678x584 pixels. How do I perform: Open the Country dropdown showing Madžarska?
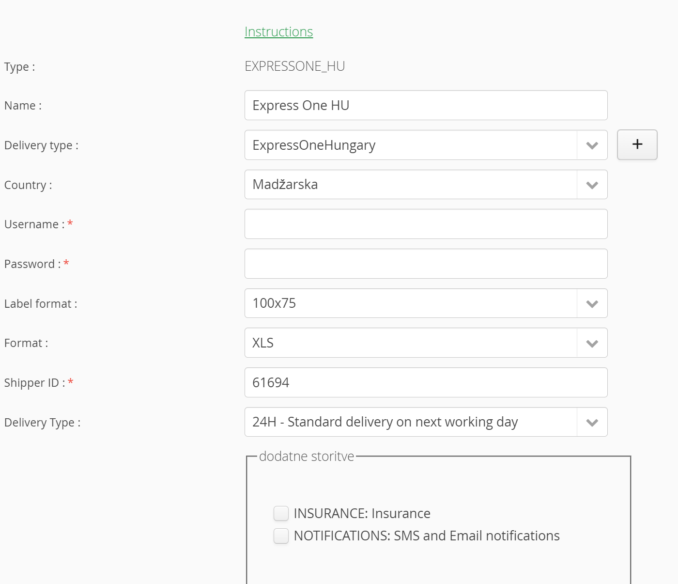pos(426,185)
